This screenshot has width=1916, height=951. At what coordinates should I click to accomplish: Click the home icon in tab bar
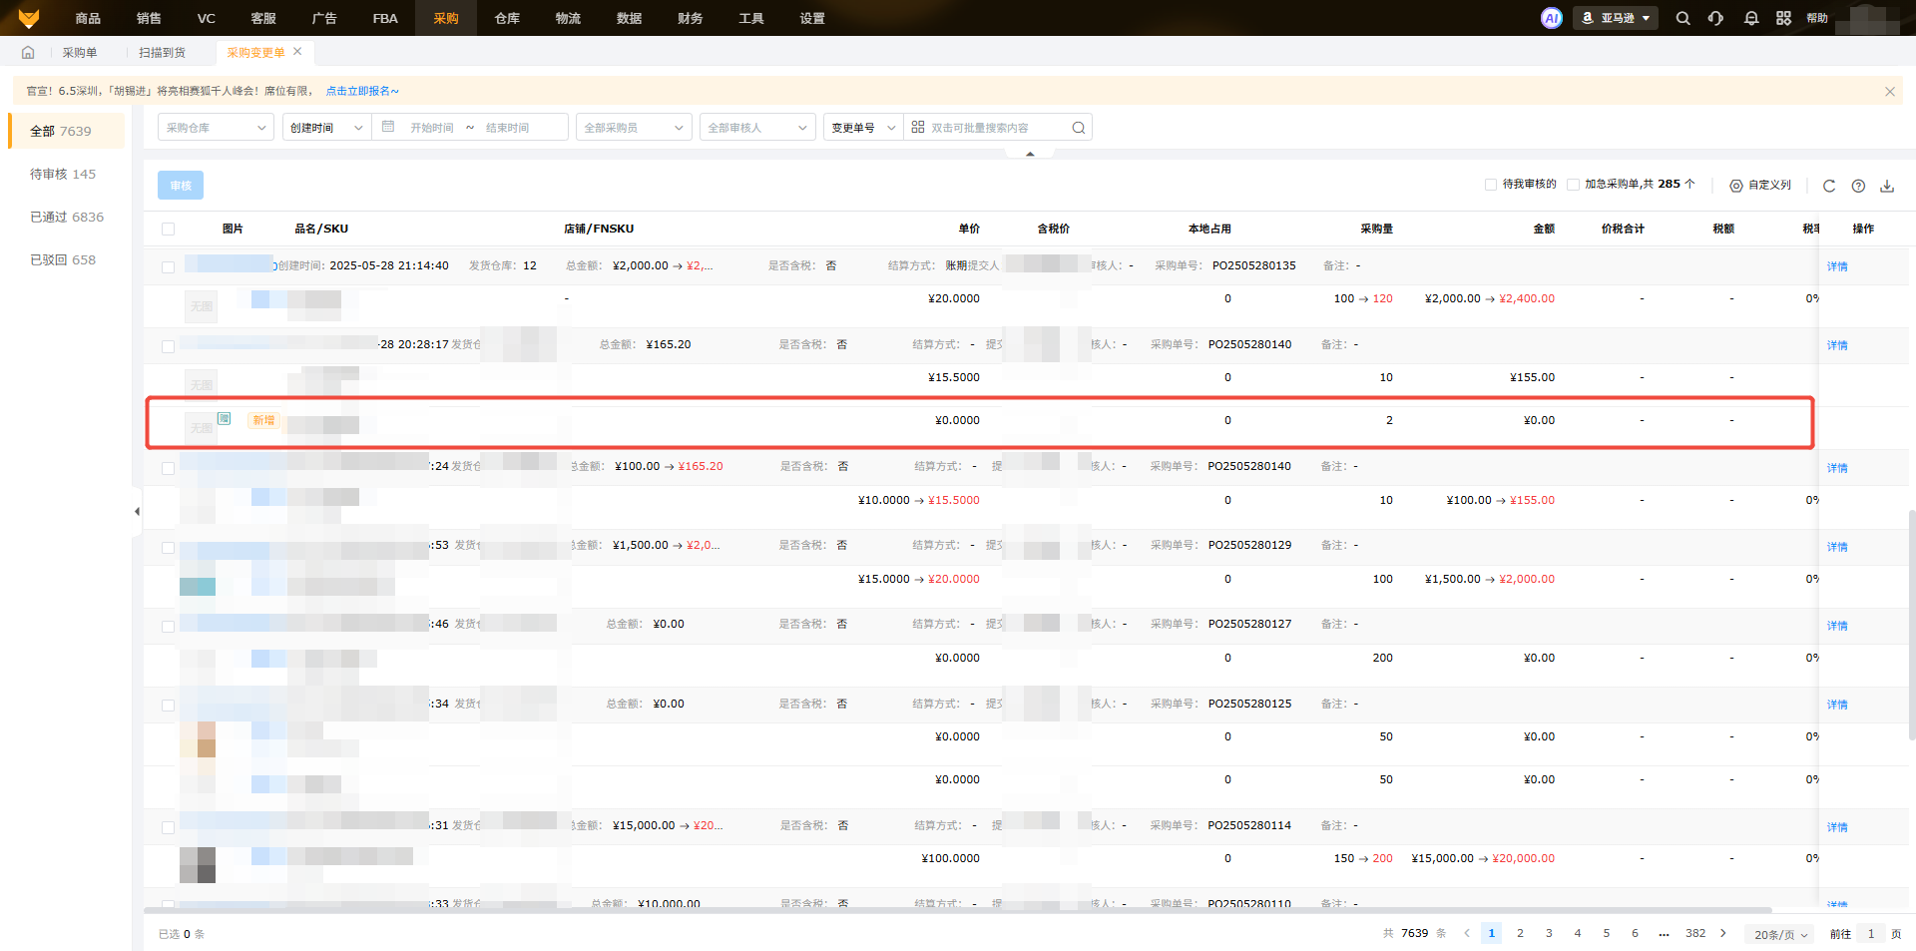click(x=28, y=53)
